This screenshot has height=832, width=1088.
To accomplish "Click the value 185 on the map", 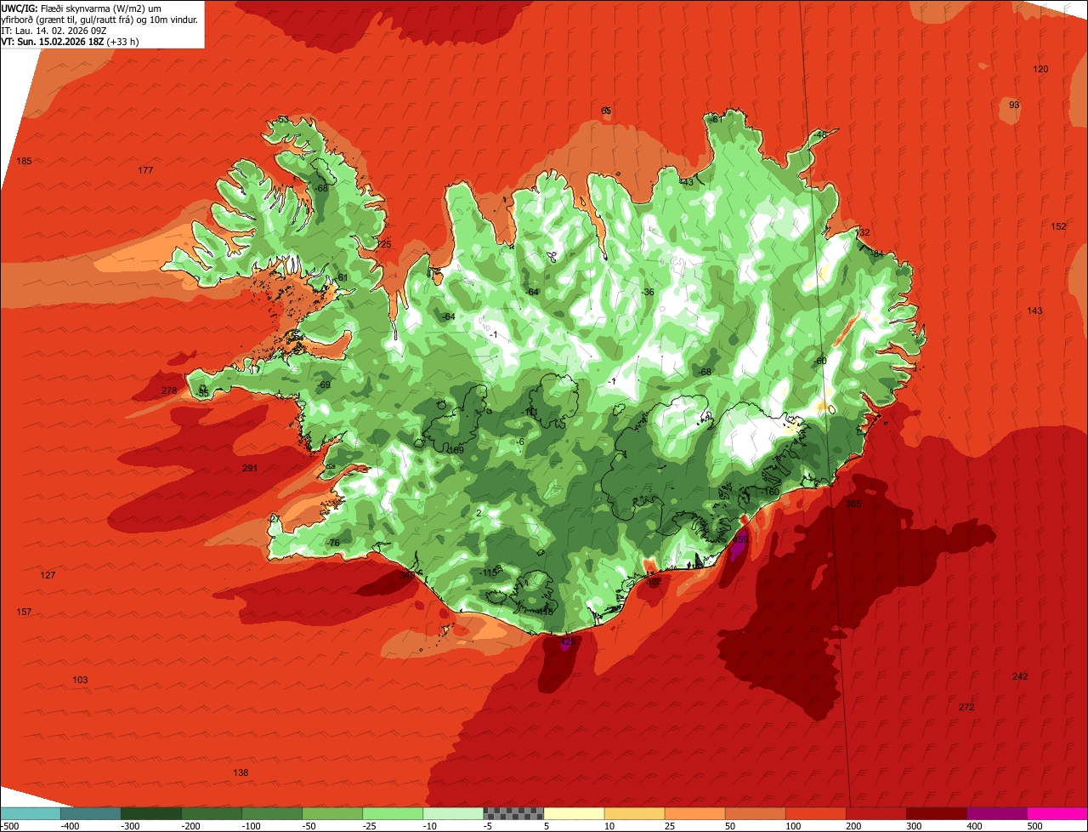I will click(x=25, y=161).
